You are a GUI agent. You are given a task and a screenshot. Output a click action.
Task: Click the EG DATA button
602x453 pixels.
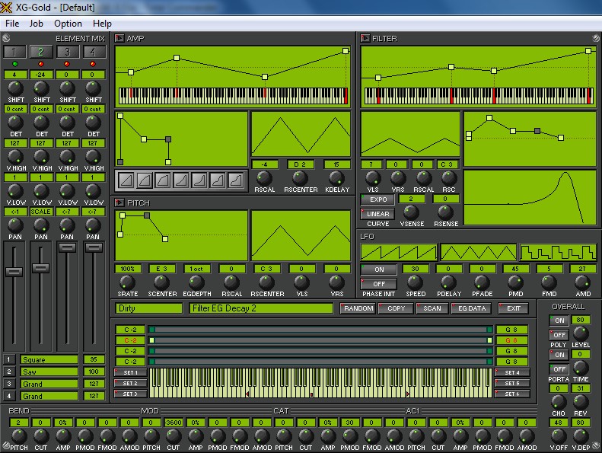(x=471, y=308)
